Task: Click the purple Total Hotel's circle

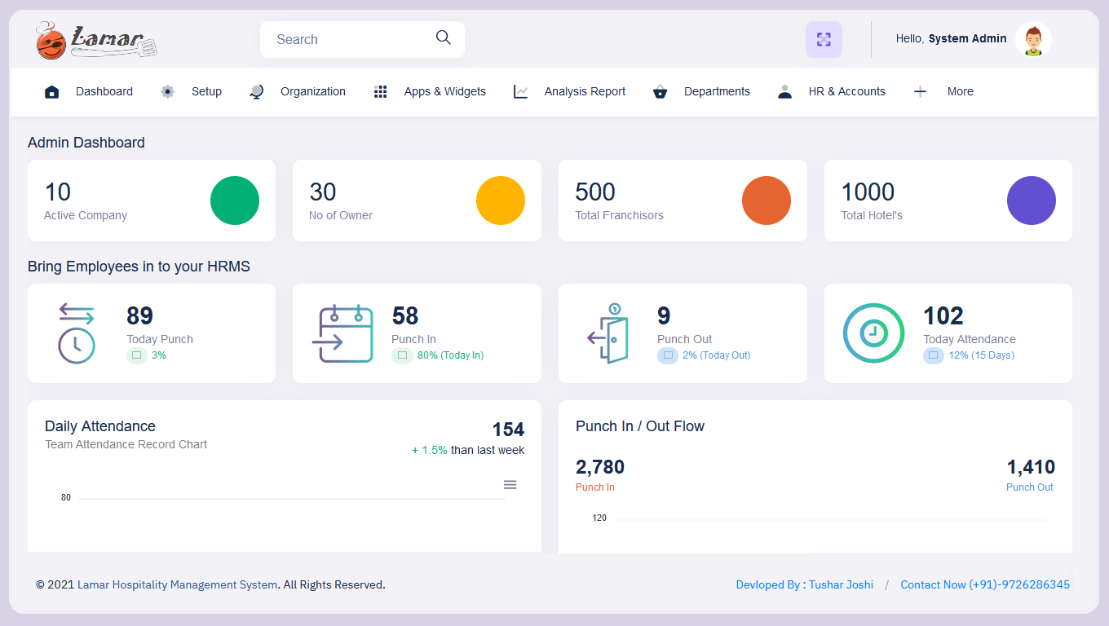Action: (1031, 201)
